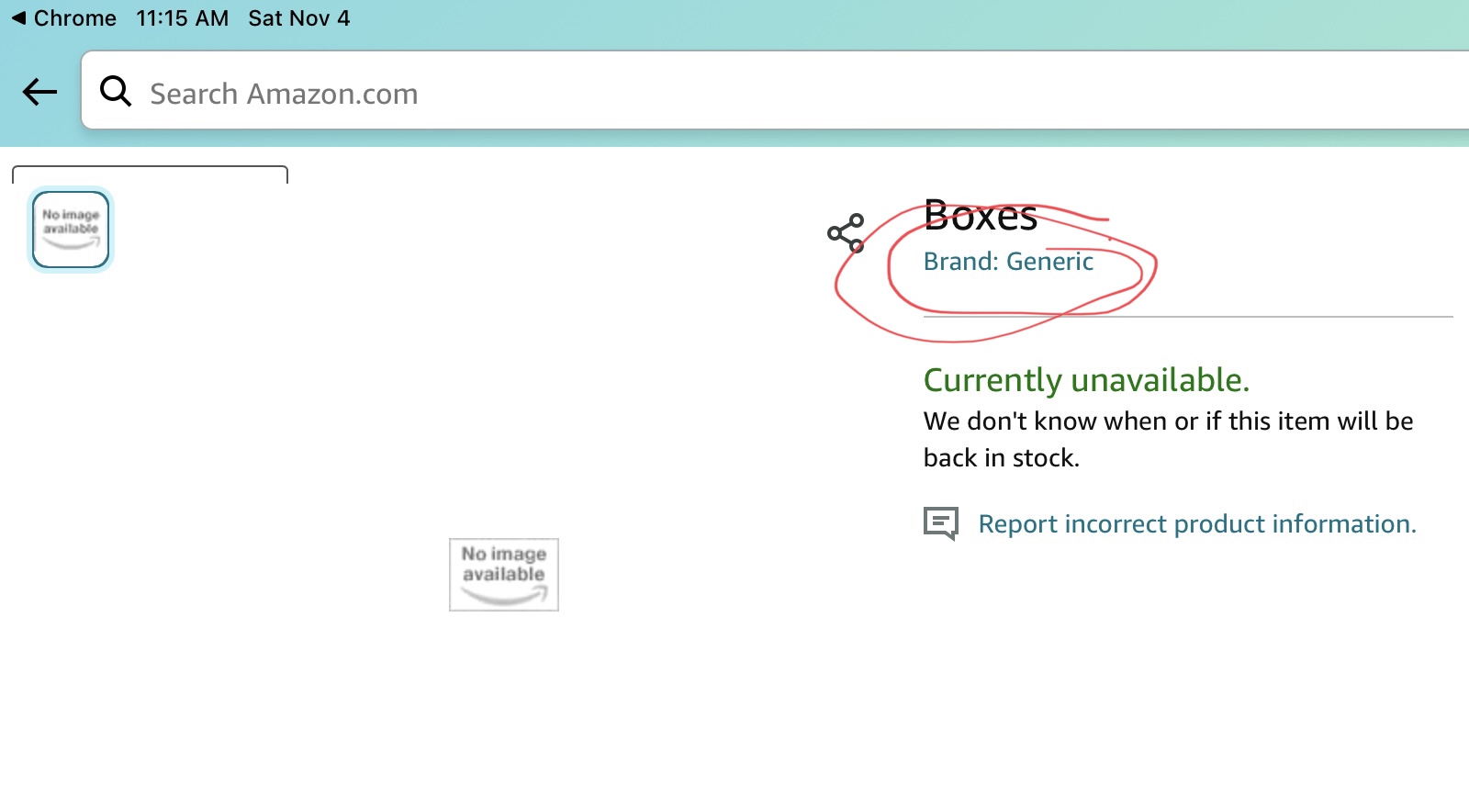Tap the Sat Nov 4 date

click(299, 18)
